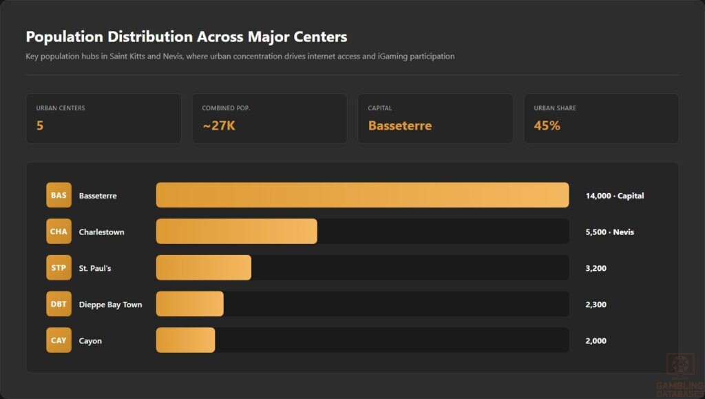The image size is (705, 399).
Task: Click the '14,000 · Capital' value
Action: coord(615,196)
